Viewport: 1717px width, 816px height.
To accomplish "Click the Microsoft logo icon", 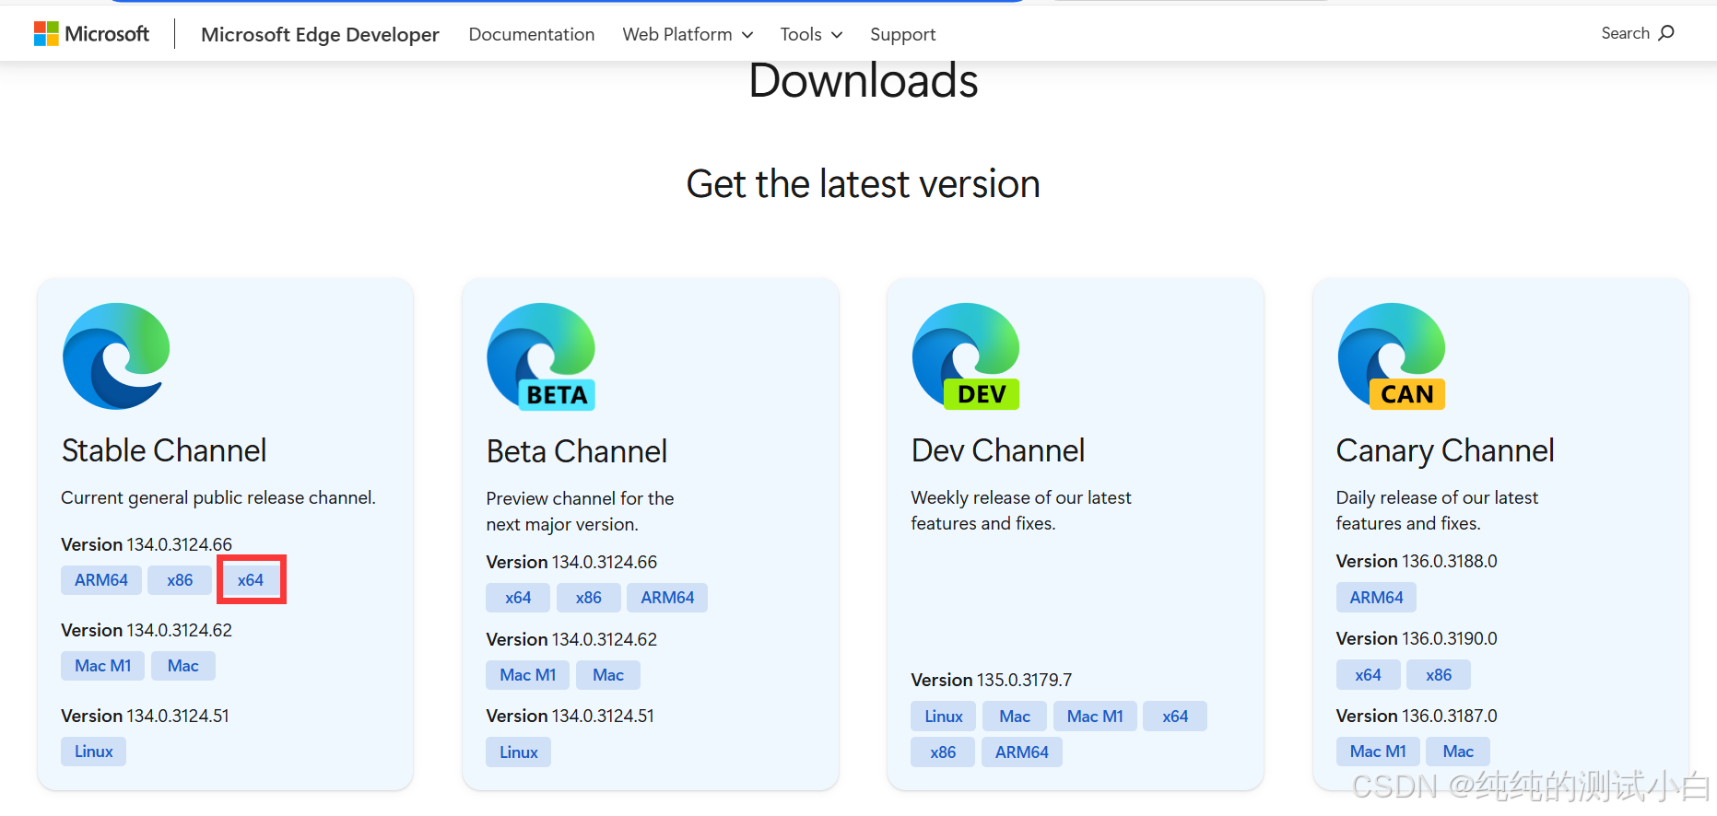I will pos(46,34).
